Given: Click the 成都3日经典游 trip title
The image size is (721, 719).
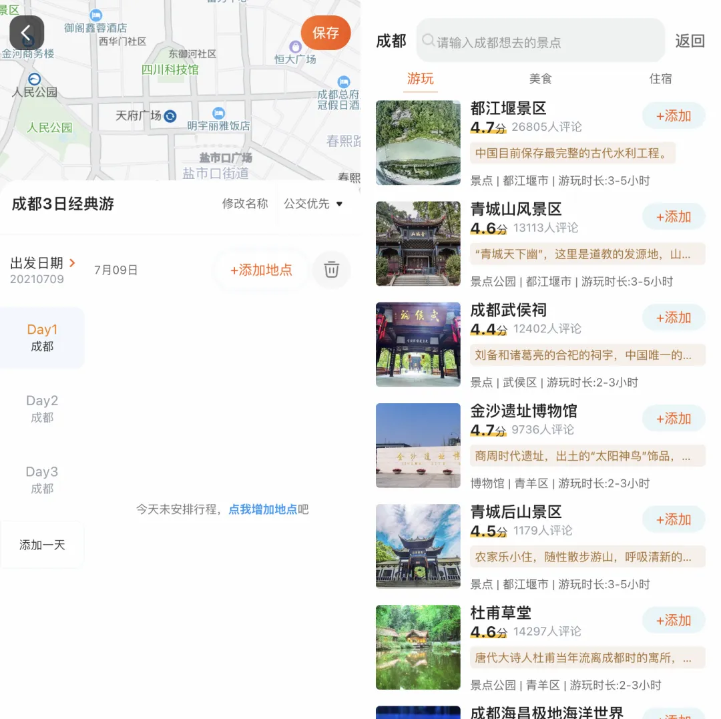Looking at the screenshot, I should (63, 204).
